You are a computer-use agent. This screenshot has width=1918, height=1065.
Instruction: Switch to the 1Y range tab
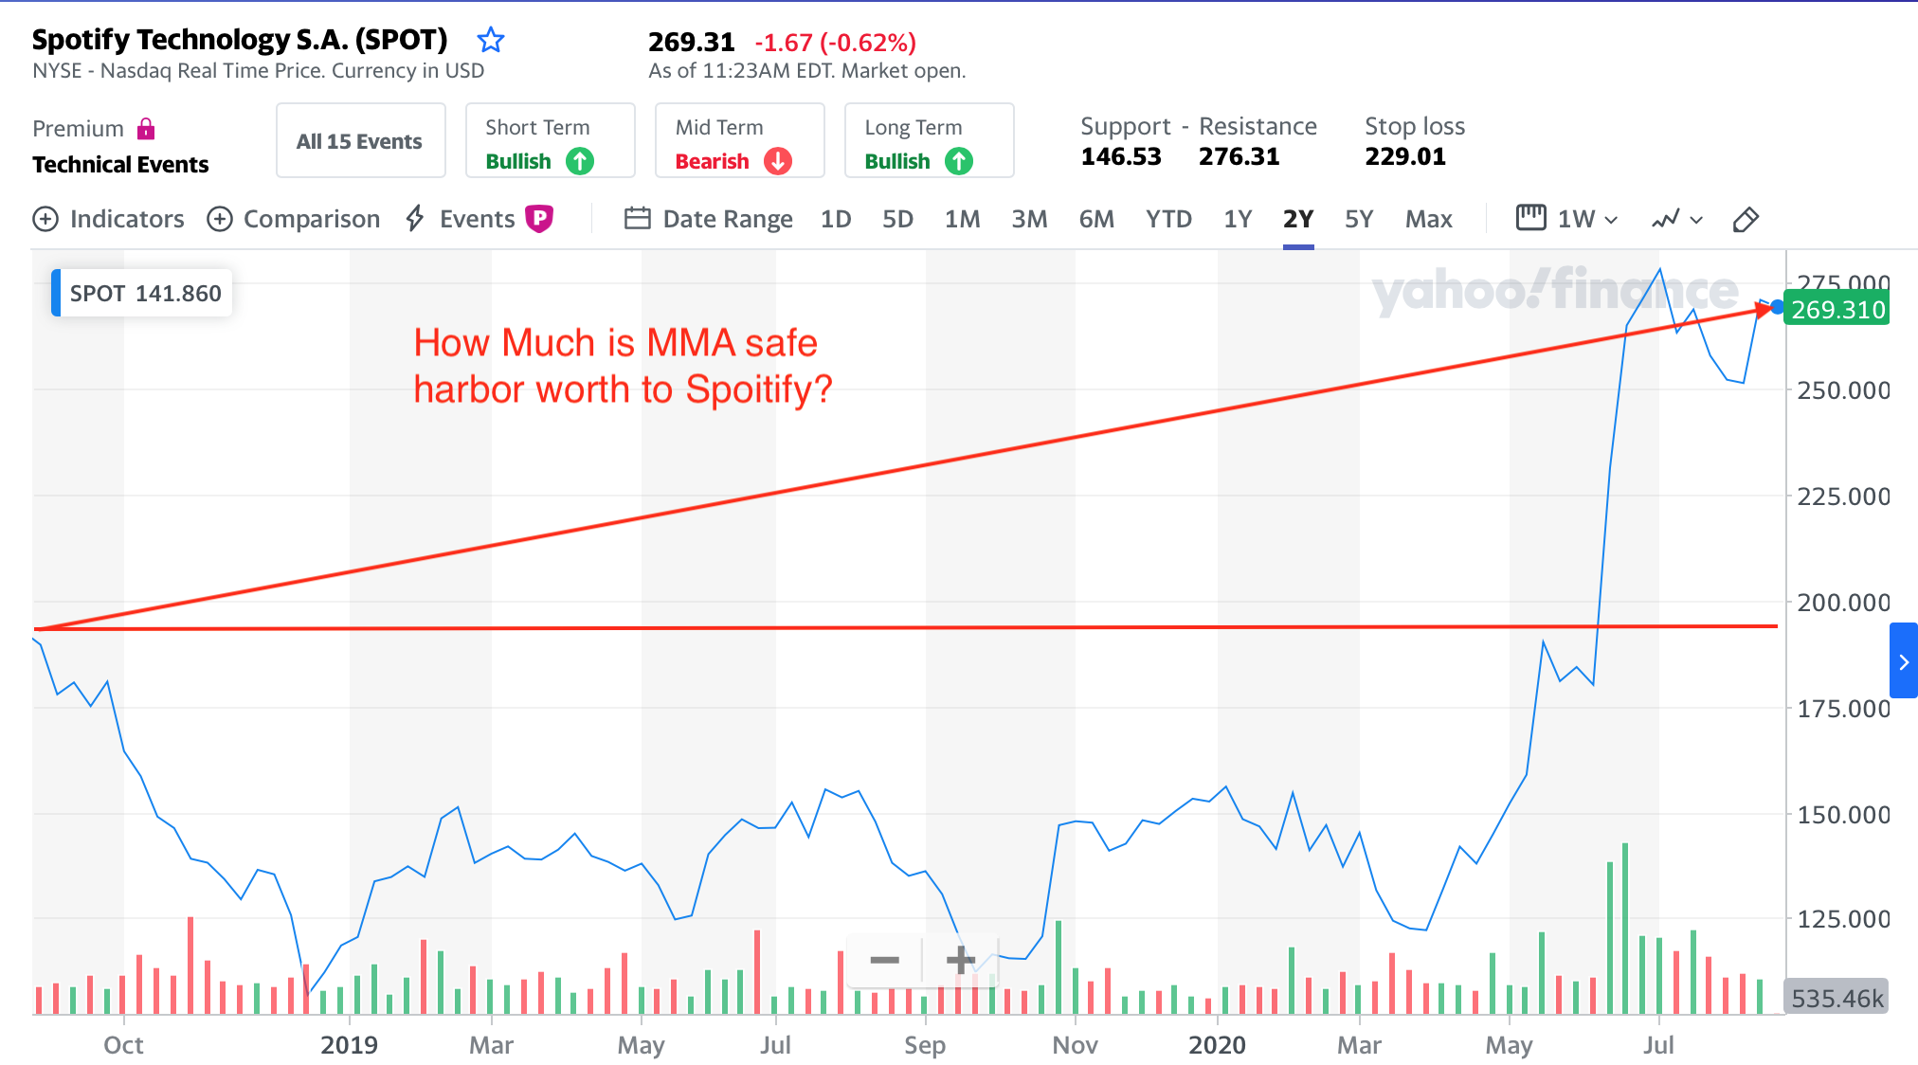[x=1238, y=219]
